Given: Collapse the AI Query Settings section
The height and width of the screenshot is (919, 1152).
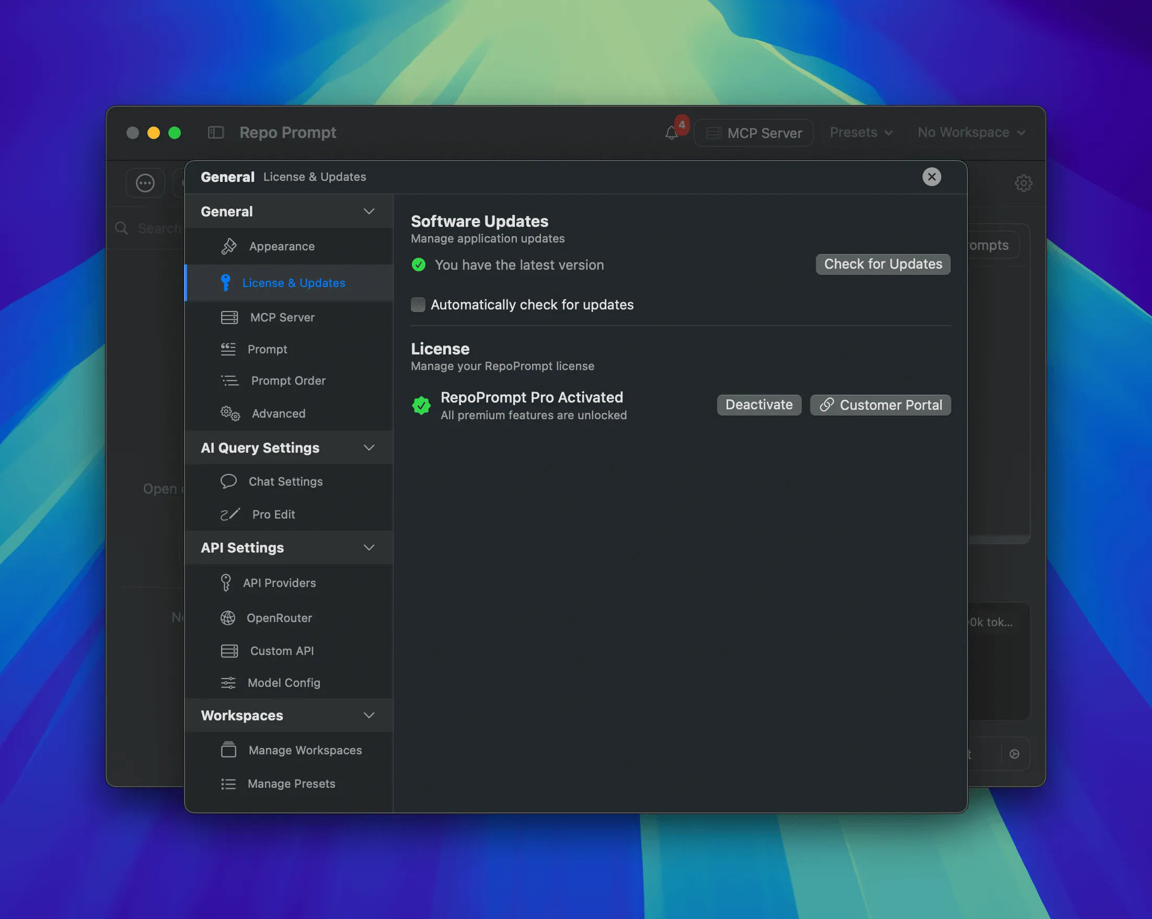Looking at the screenshot, I should pos(368,447).
